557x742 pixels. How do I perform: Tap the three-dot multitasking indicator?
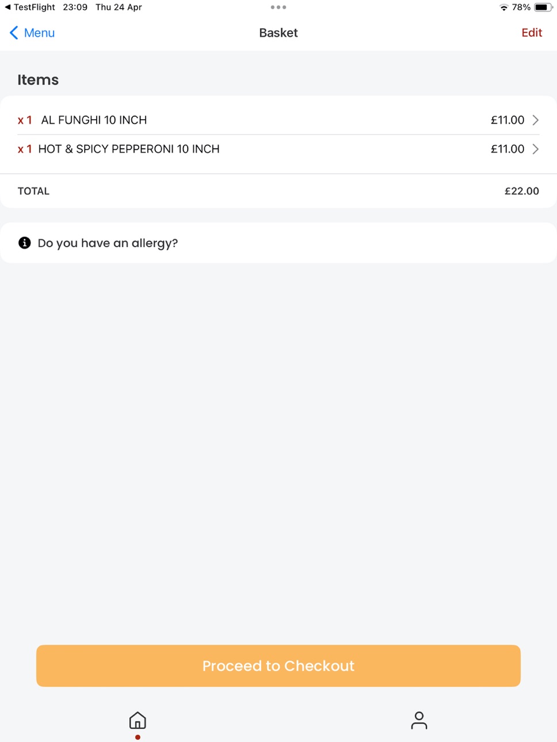(x=278, y=7)
